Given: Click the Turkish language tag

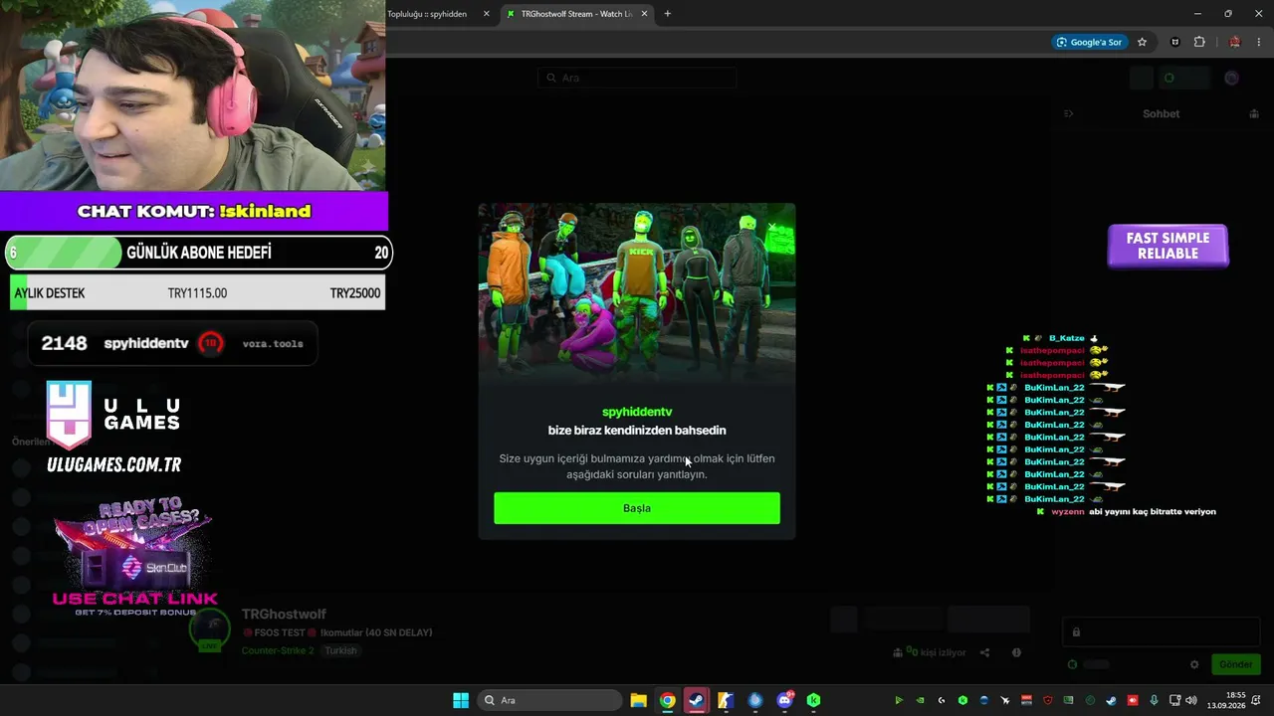Looking at the screenshot, I should pos(340,650).
